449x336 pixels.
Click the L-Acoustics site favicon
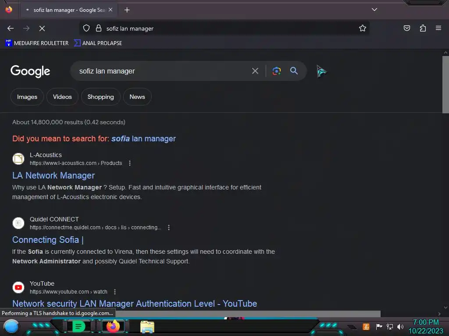18,159
